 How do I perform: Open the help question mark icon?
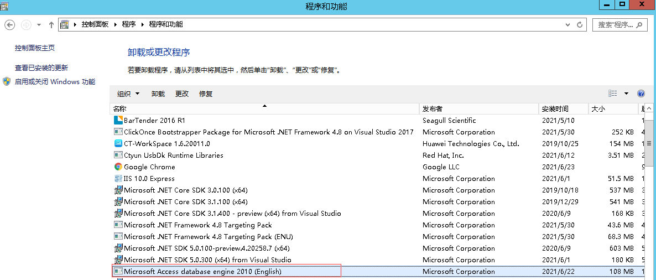click(x=641, y=94)
